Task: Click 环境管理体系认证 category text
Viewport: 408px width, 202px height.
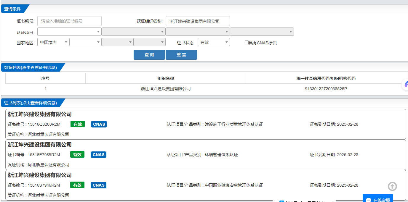Action: click(221, 155)
